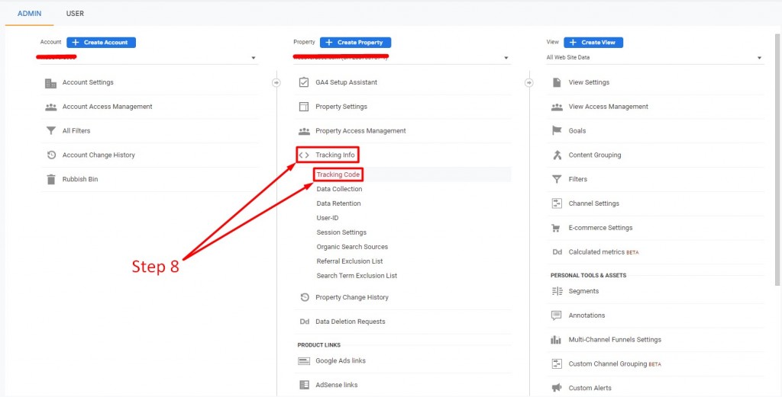The width and height of the screenshot is (782, 397).
Task: Click the Google Ads links icon
Action: click(304, 361)
